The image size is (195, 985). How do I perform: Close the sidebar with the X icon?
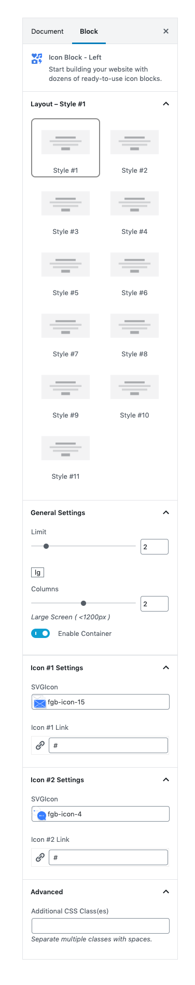tap(166, 31)
